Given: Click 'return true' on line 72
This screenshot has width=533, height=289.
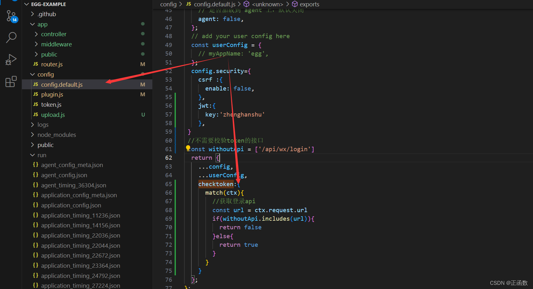Looking at the screenshot, I should [x=239, y=245].
